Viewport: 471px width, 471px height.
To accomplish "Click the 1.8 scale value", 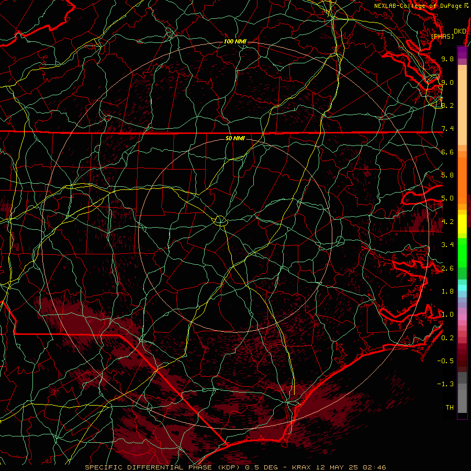I will [x=447, y=291].
